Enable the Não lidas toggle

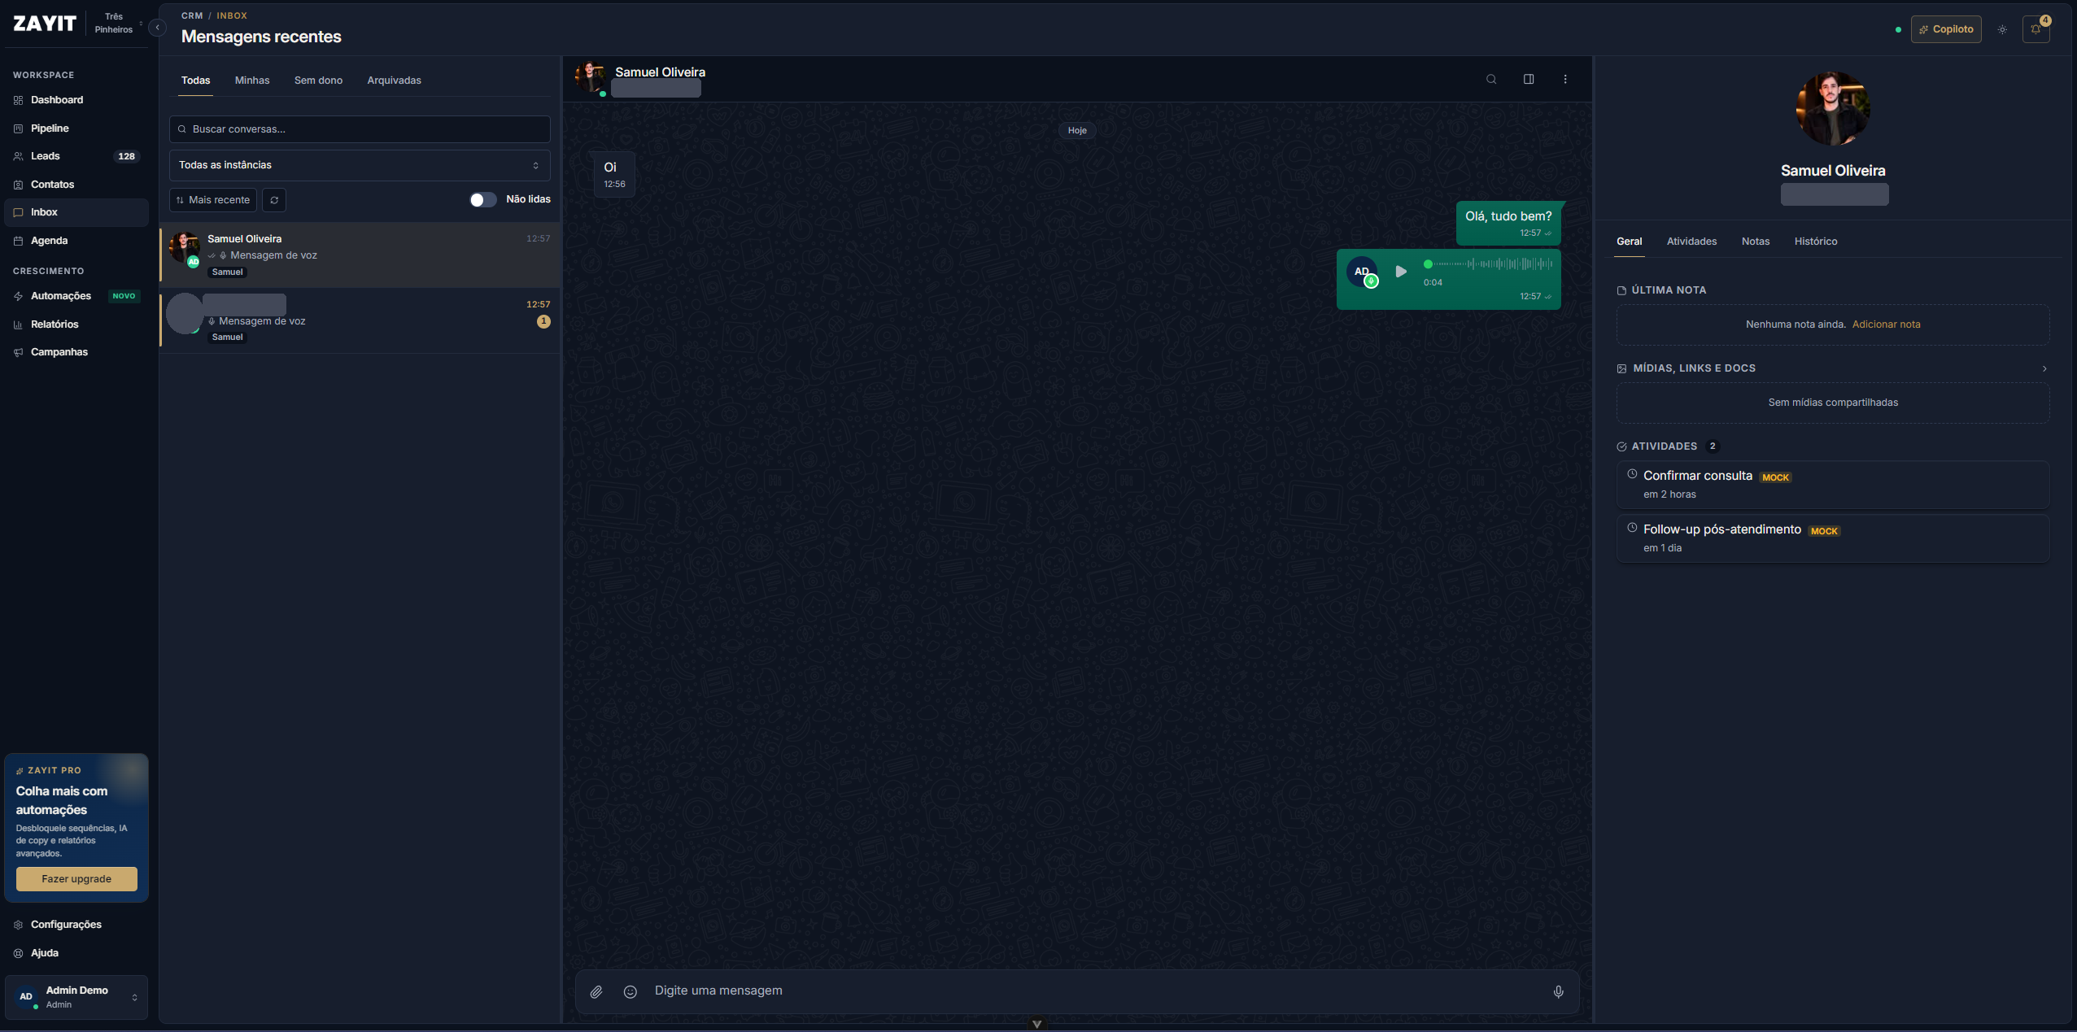tap(482, 200)
